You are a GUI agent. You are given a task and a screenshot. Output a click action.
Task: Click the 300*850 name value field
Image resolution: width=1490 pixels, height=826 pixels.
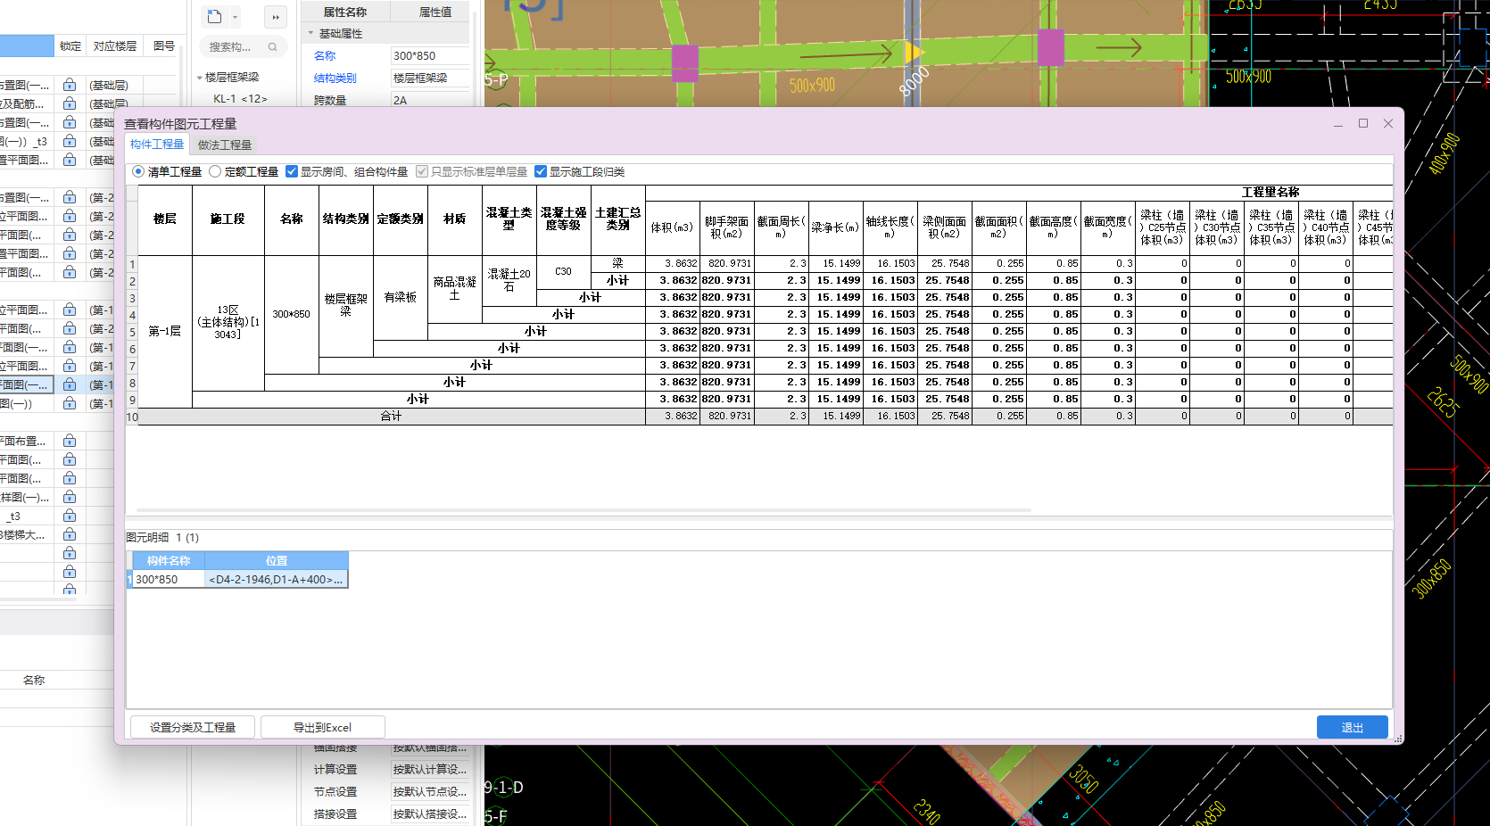tap(430, 56)
